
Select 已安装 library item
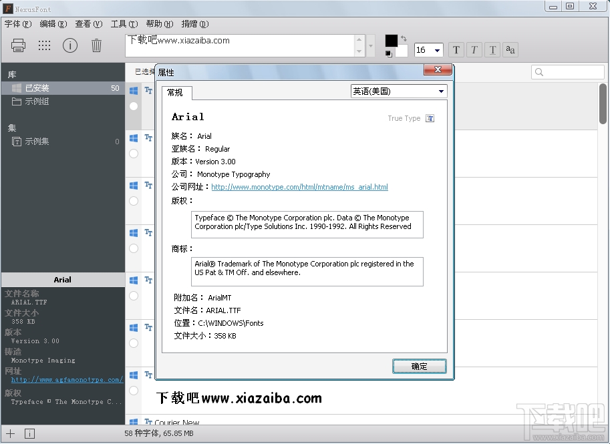pyautogui.click(x=63, y=88)
